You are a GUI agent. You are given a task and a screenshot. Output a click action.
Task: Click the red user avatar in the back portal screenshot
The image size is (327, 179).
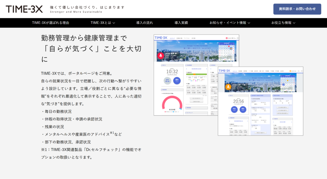pos(160,56)
